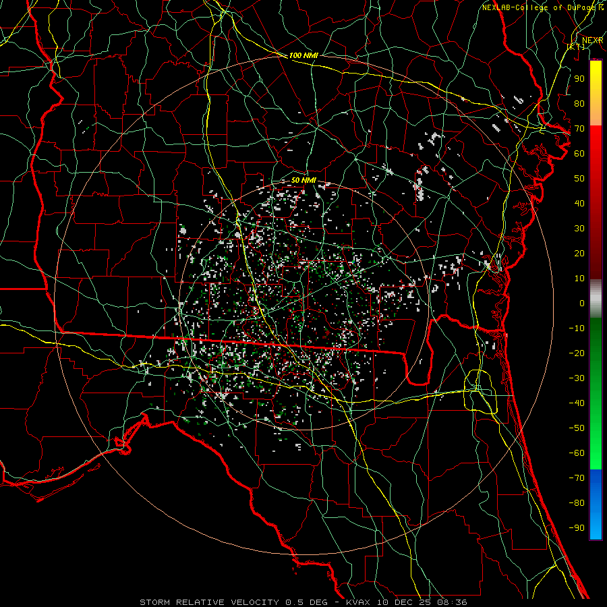The height and width of the screenshot is (607, 607).
Task: Click the positive 80 scale value
Action: (579, 103)
